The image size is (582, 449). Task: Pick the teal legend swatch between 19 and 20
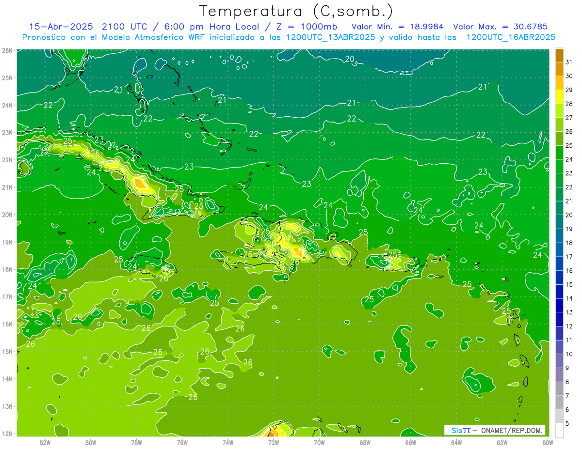[x=559, y=222]
